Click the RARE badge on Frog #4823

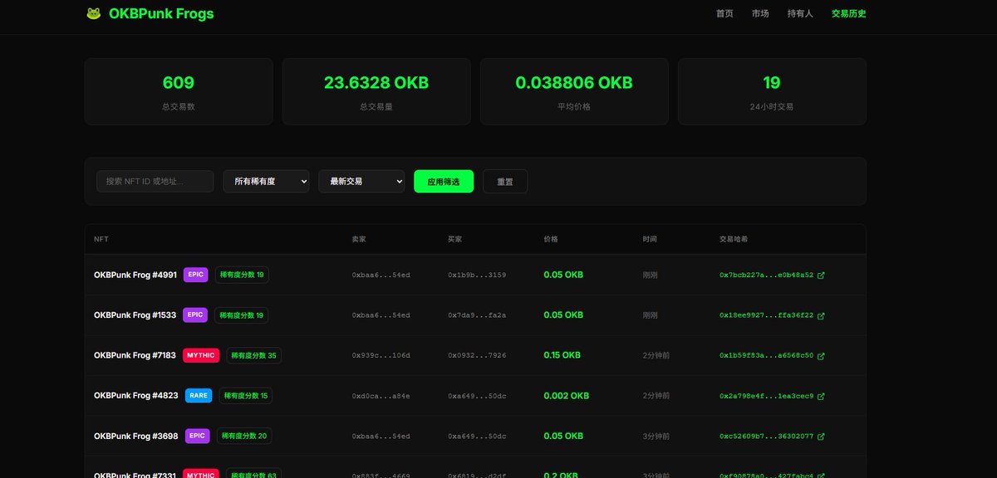pyautogui.click(x=199, y=396)
